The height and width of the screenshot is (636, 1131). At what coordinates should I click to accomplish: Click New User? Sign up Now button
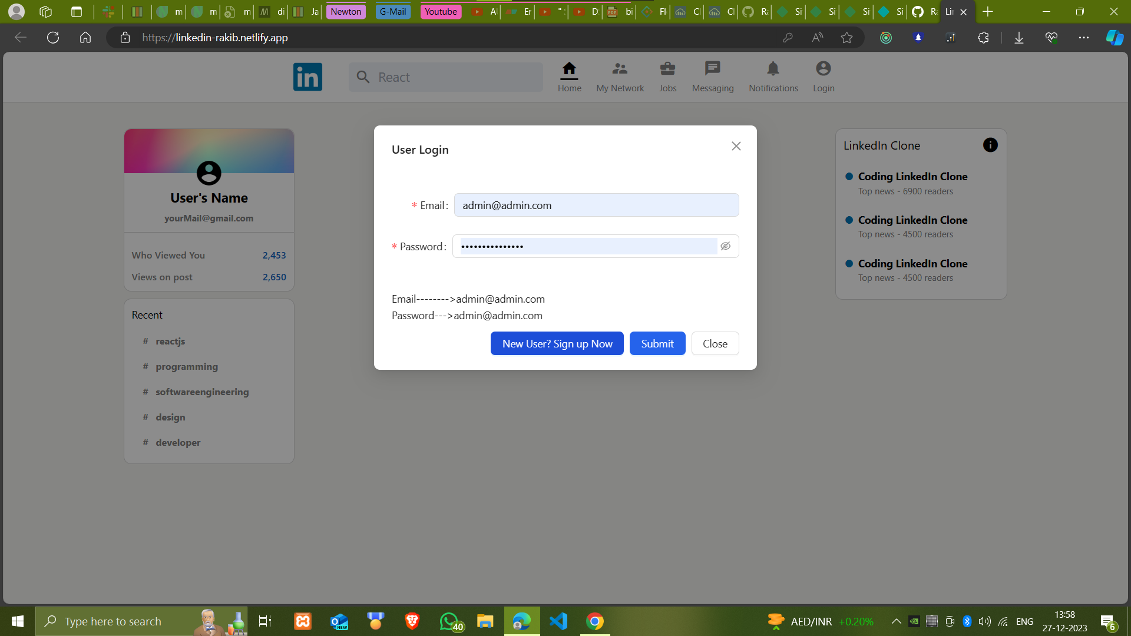(x=557, y=343)
